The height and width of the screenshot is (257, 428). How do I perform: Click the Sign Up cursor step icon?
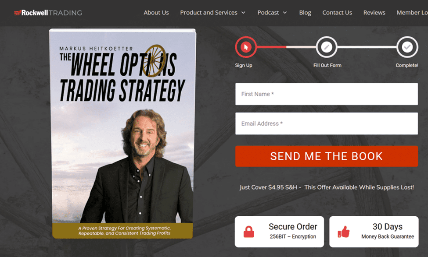246,47
